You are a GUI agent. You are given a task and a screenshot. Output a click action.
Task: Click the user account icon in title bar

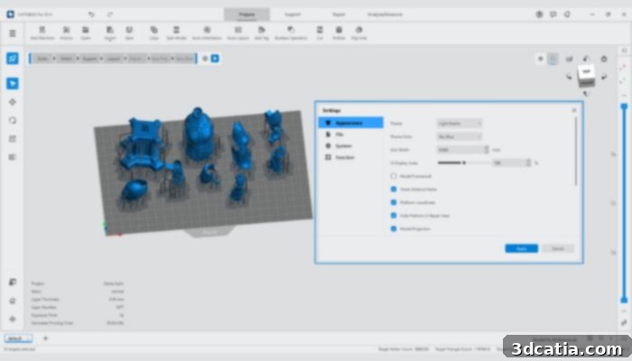click(539, 14)
